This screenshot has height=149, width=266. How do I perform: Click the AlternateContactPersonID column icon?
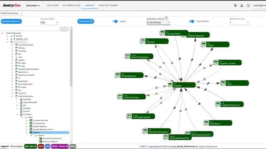41,139
